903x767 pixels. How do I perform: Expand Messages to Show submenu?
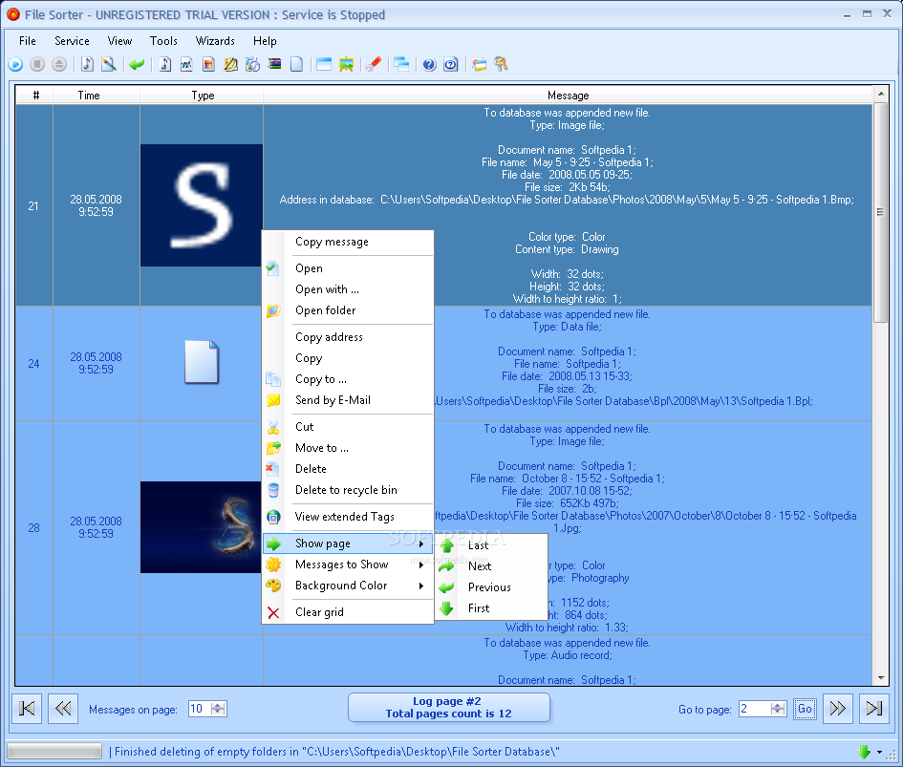coord(348,565)
